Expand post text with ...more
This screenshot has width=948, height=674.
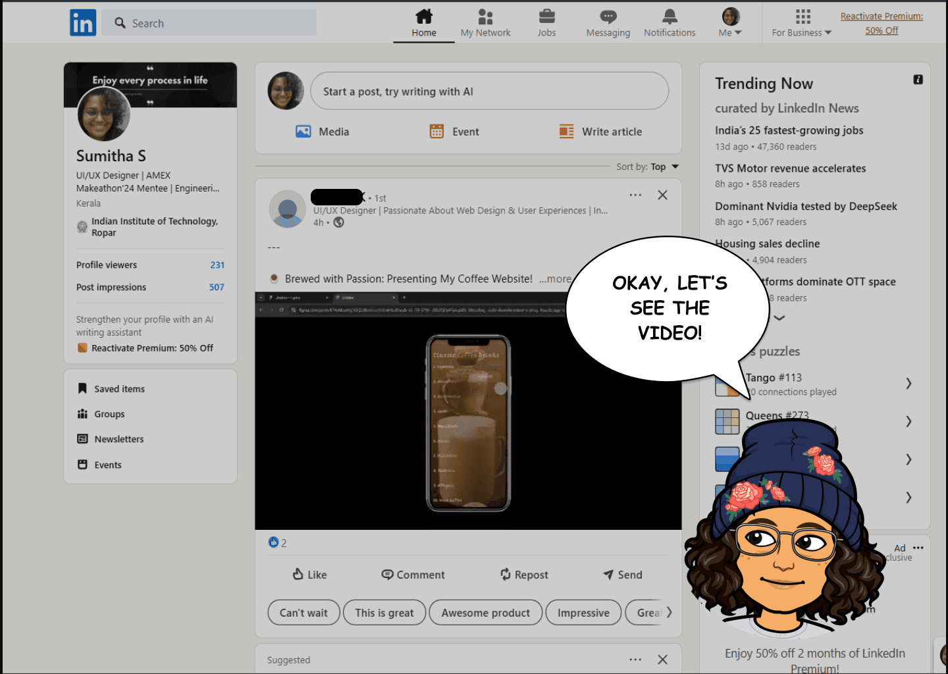pos(555,279)
